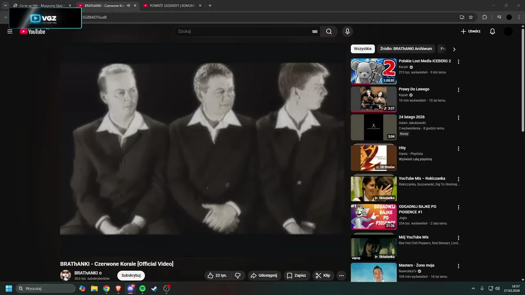Open the 24 lutego 2026 video title
The height and width of the screenshot is (295, 525).
point(411,117)
